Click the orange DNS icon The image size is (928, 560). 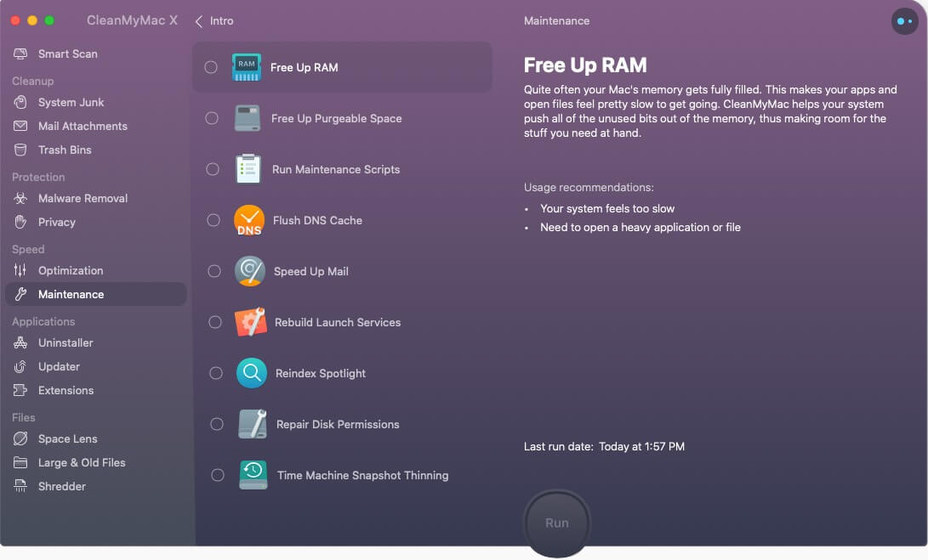[248, 220]
